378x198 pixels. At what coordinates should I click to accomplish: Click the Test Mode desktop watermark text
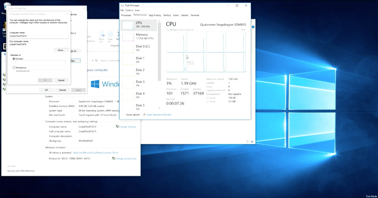(x=371, y=196)
